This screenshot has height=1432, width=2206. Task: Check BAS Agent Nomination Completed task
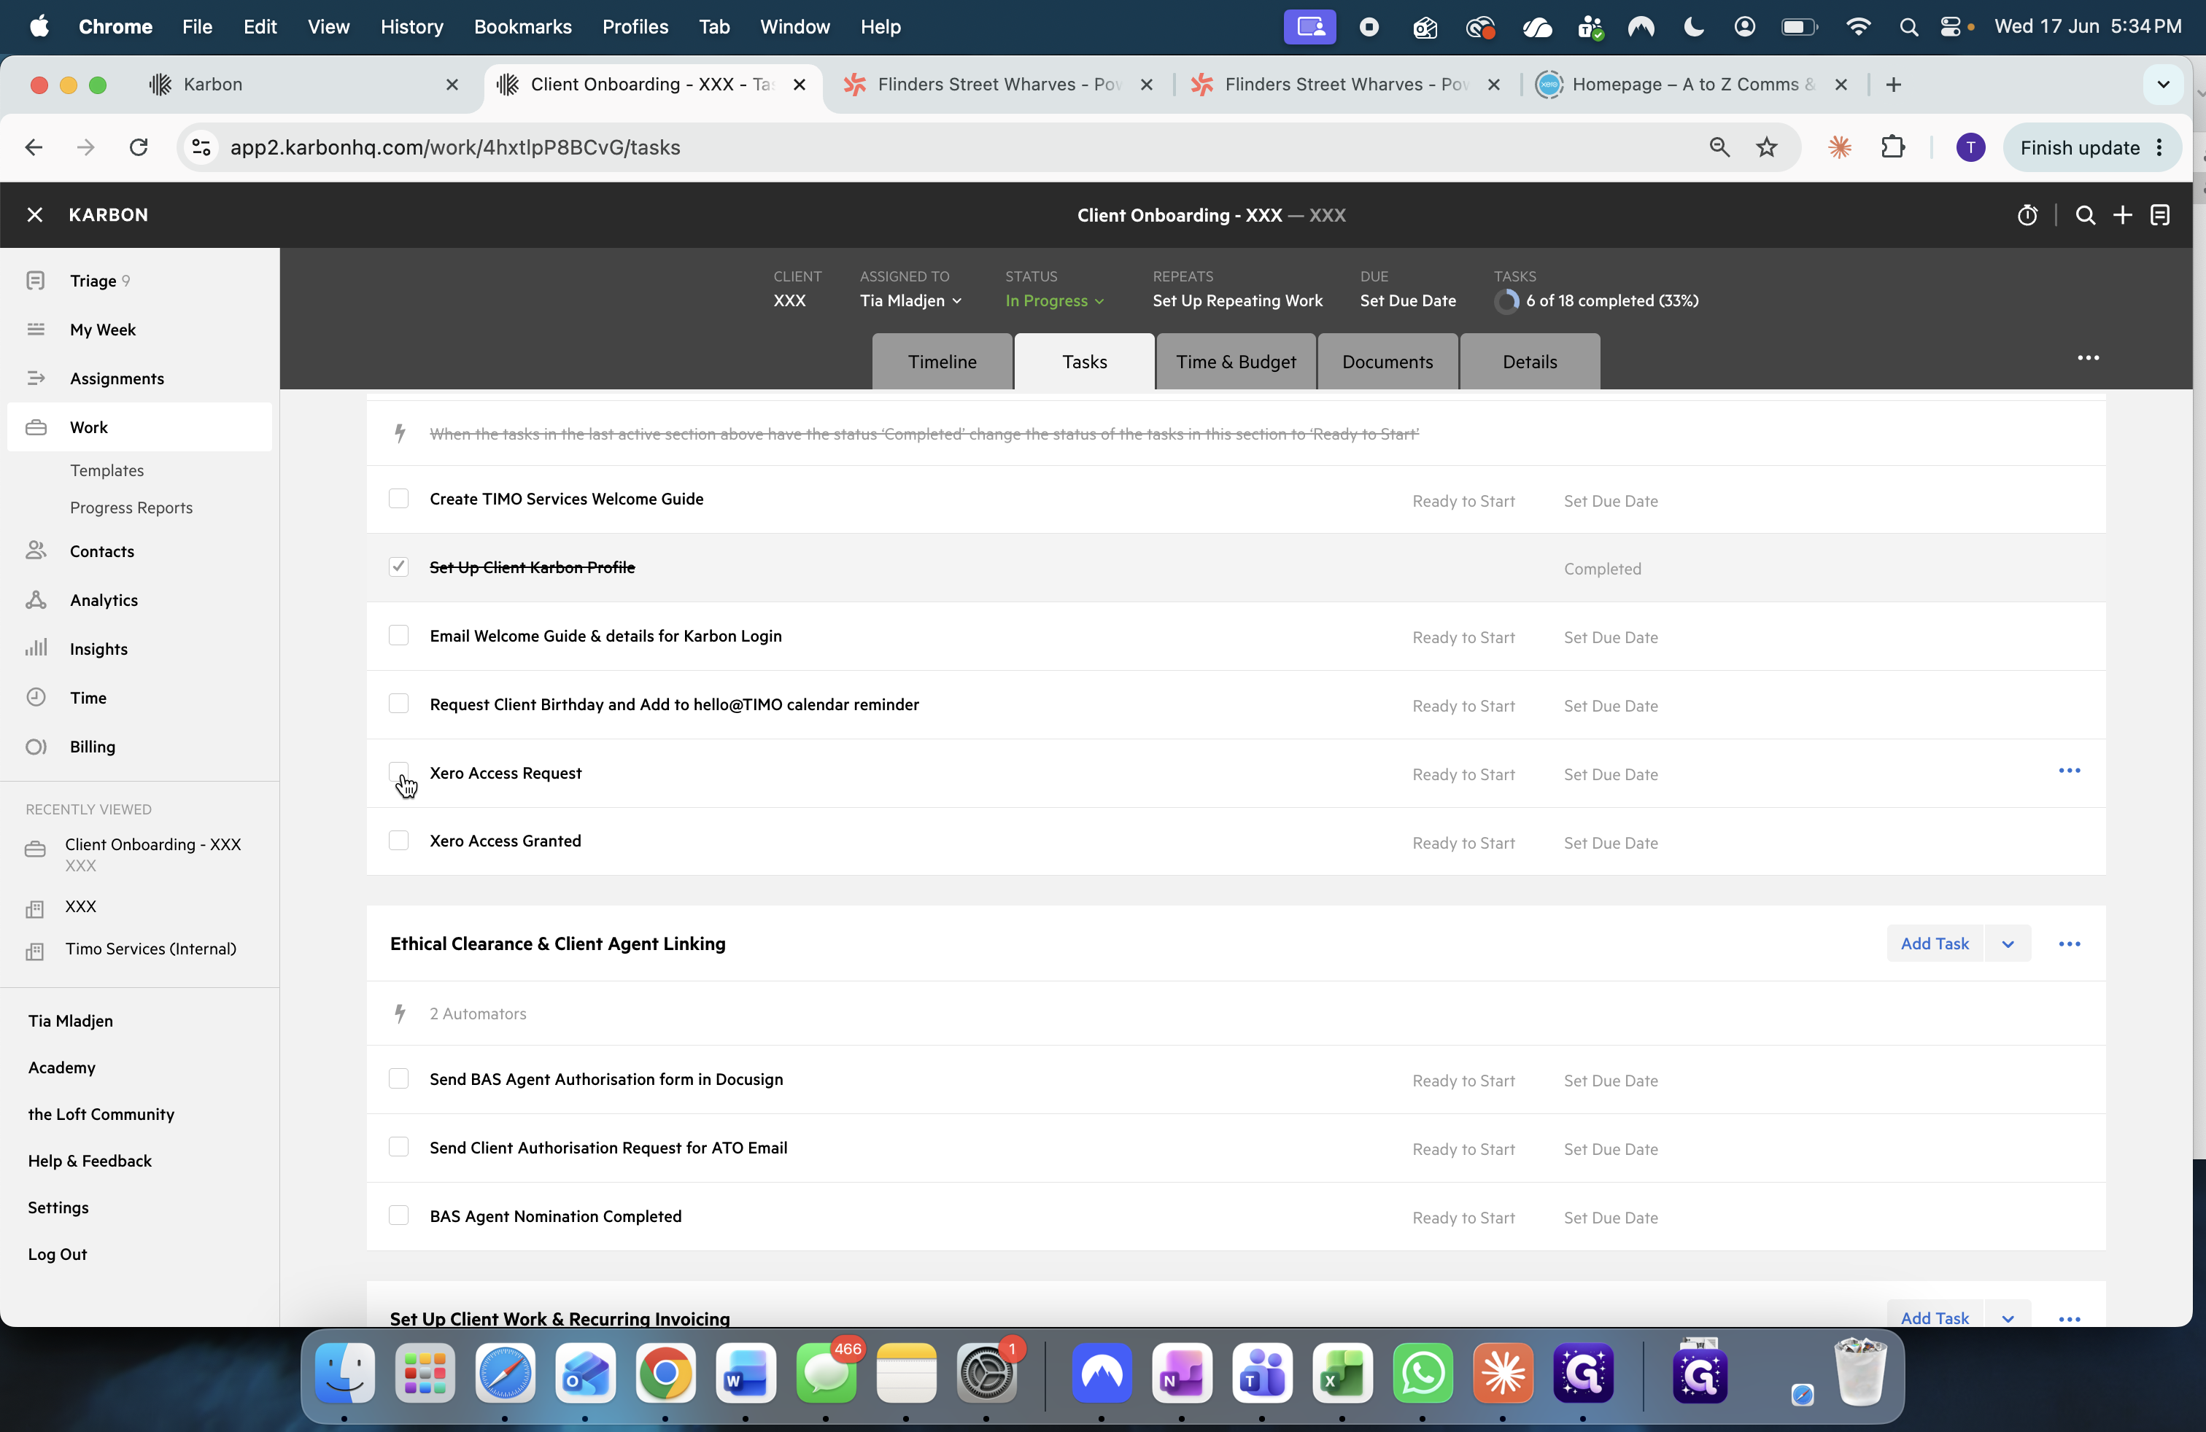click(x=398, y=1216)
